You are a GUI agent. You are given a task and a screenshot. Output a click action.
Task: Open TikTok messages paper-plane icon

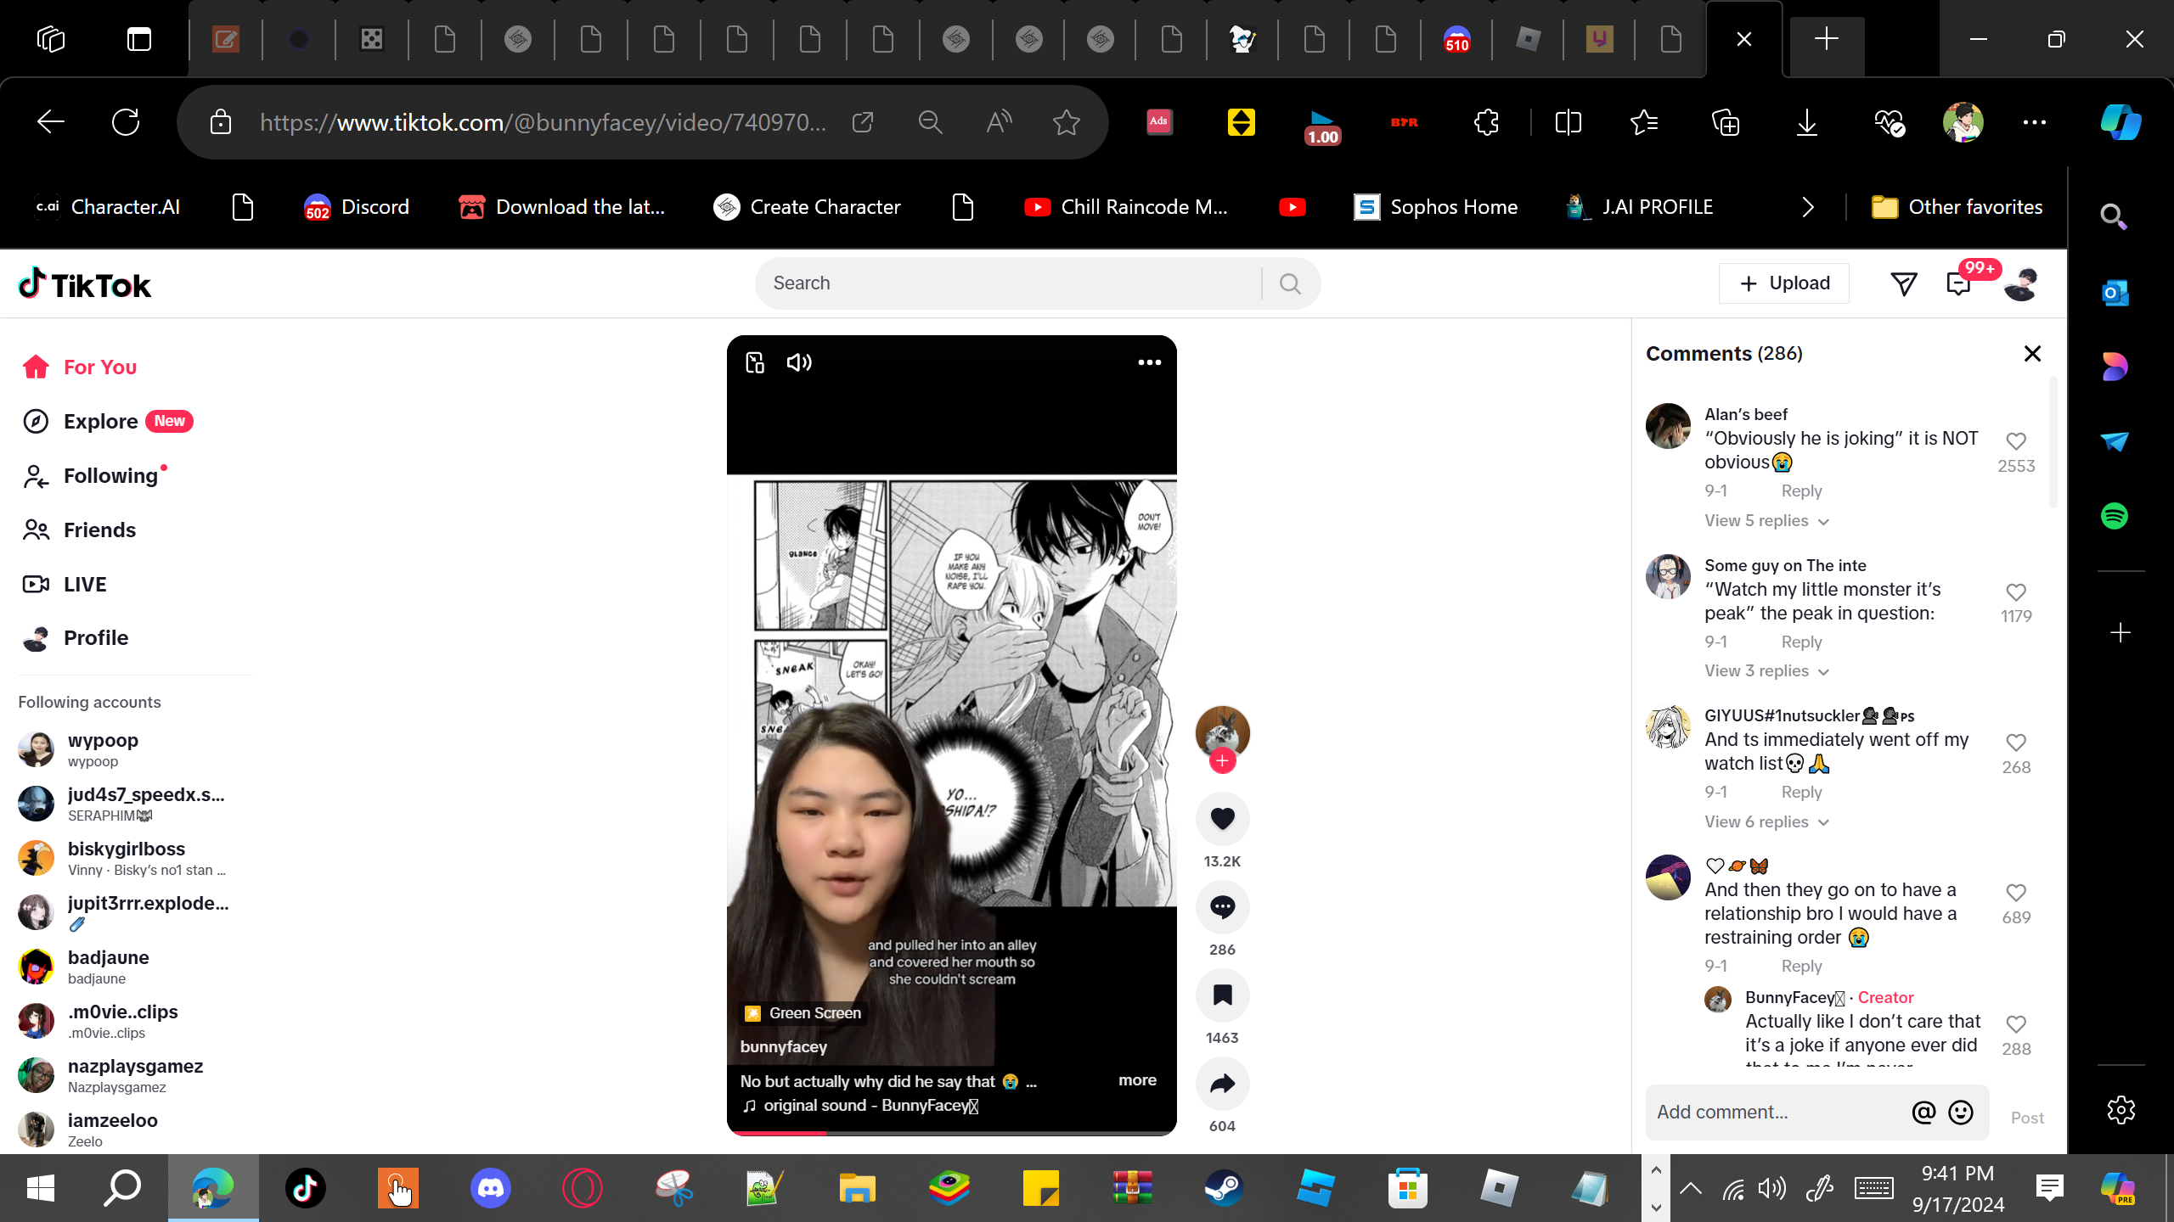pos(1904,283)
